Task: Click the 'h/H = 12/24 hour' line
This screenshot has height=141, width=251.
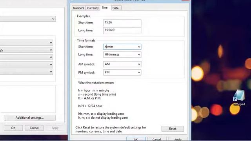Action: pos(90,106)
